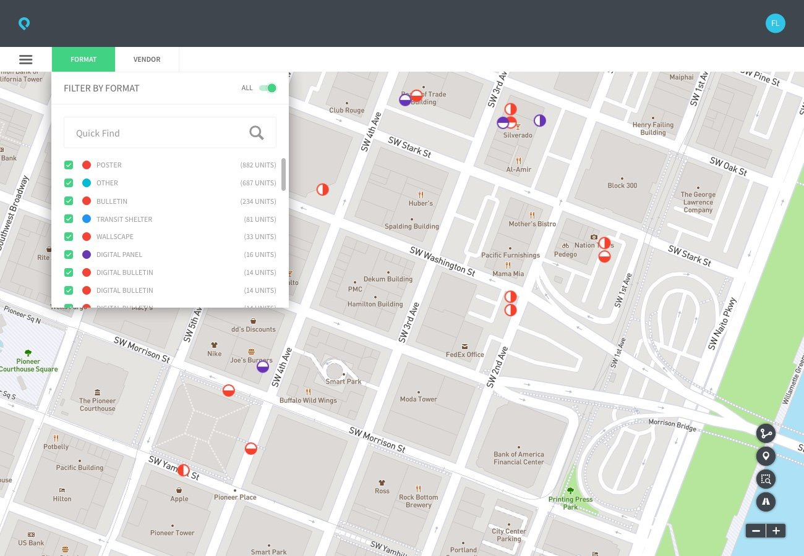The width and height of the screenshot is (804, 556).
Task: Click the "(234 UNITS)" count
Action: click(x=258, y=201)
